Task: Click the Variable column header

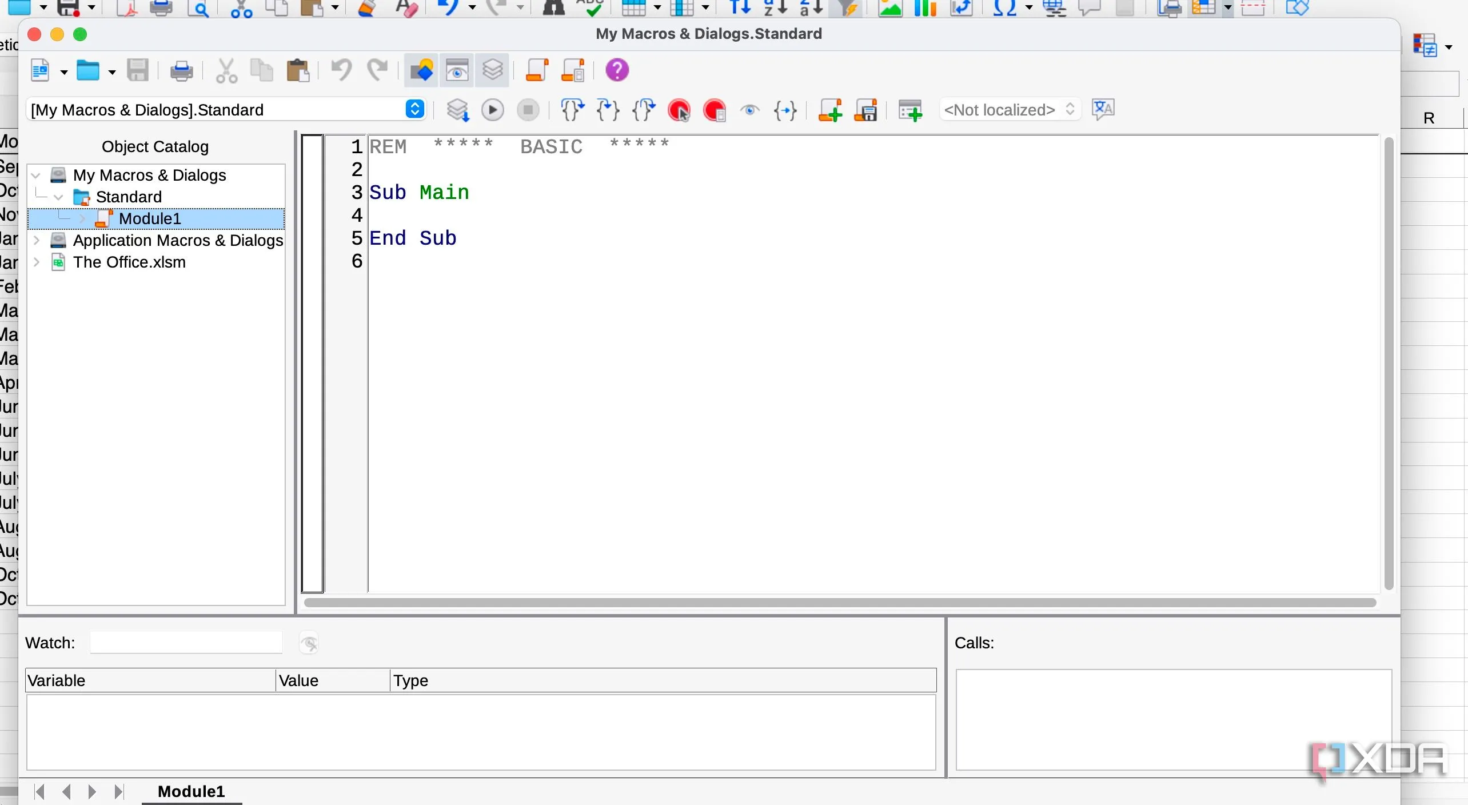Action: pyautogui.click(x=151, y=680)
